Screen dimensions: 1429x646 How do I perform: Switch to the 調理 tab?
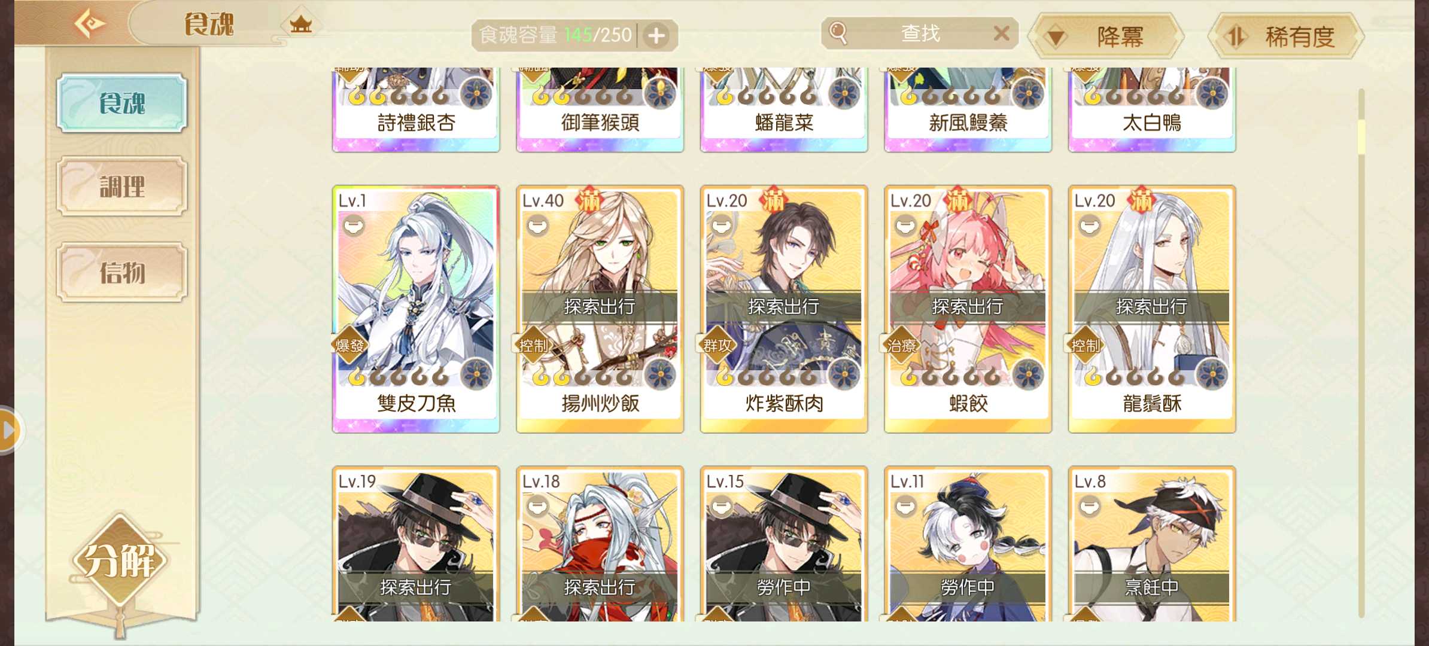coord(122,187)
